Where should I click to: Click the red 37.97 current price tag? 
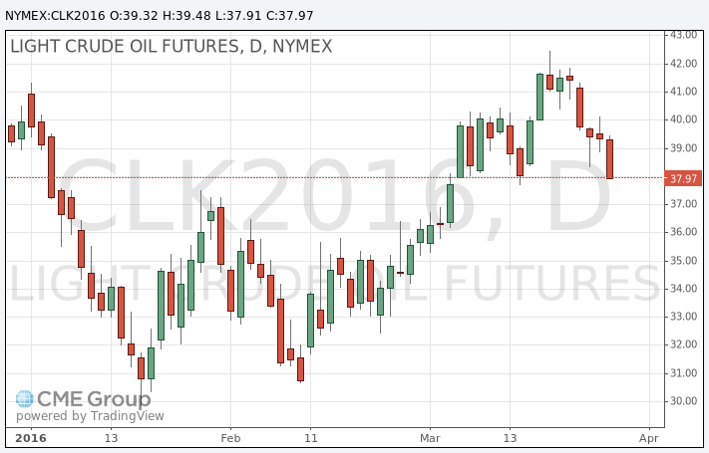coord(683,179)
